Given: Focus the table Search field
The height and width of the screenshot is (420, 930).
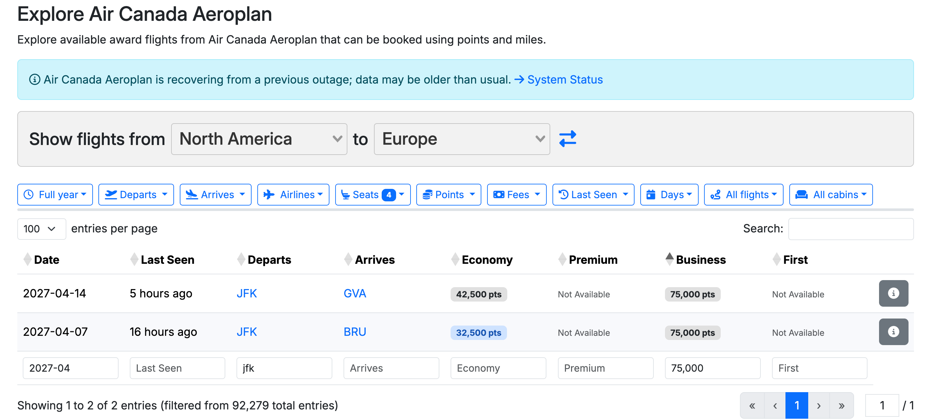Looking at the screenshot, I should [851, 229].
